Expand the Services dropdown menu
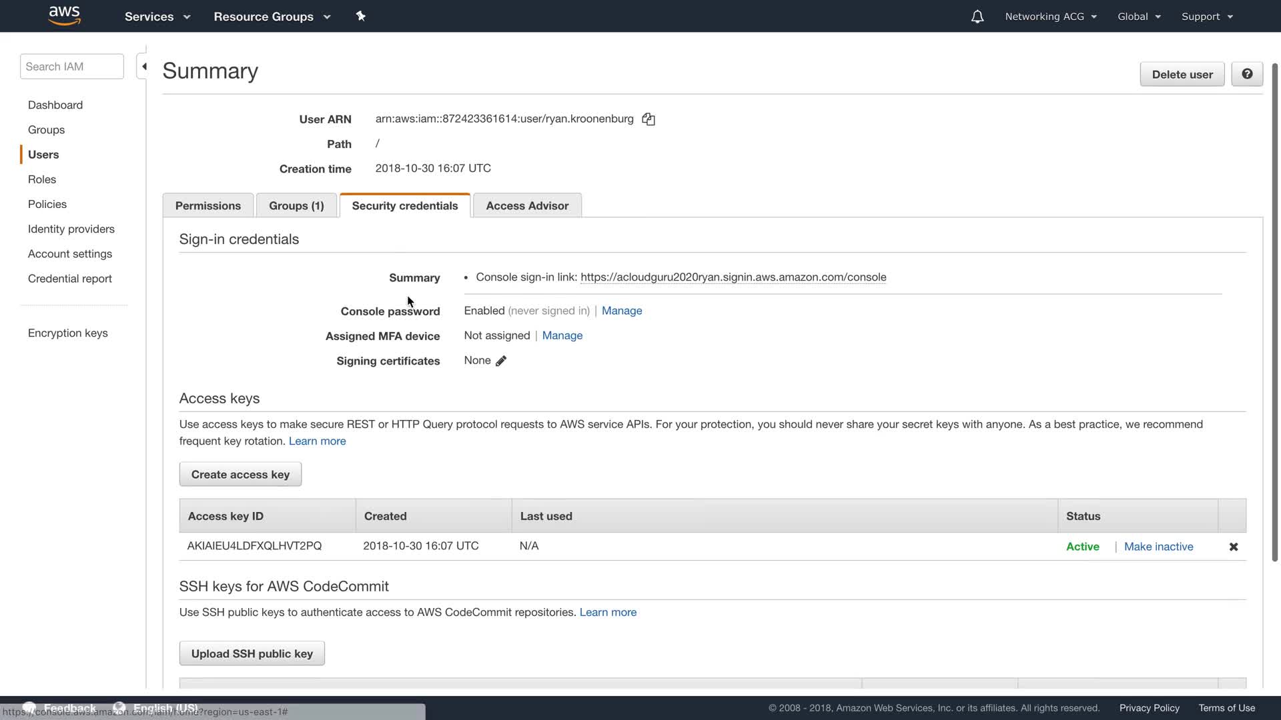1281x720 pixels. point(157,17)
